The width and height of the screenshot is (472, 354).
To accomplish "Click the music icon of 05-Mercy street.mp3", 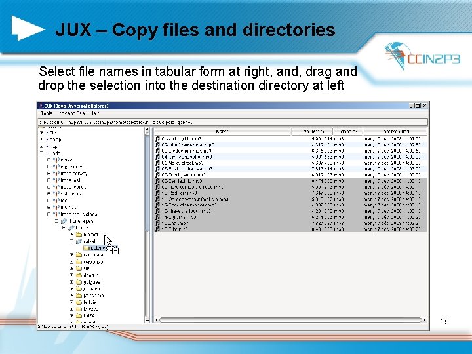I will (157, 163).
